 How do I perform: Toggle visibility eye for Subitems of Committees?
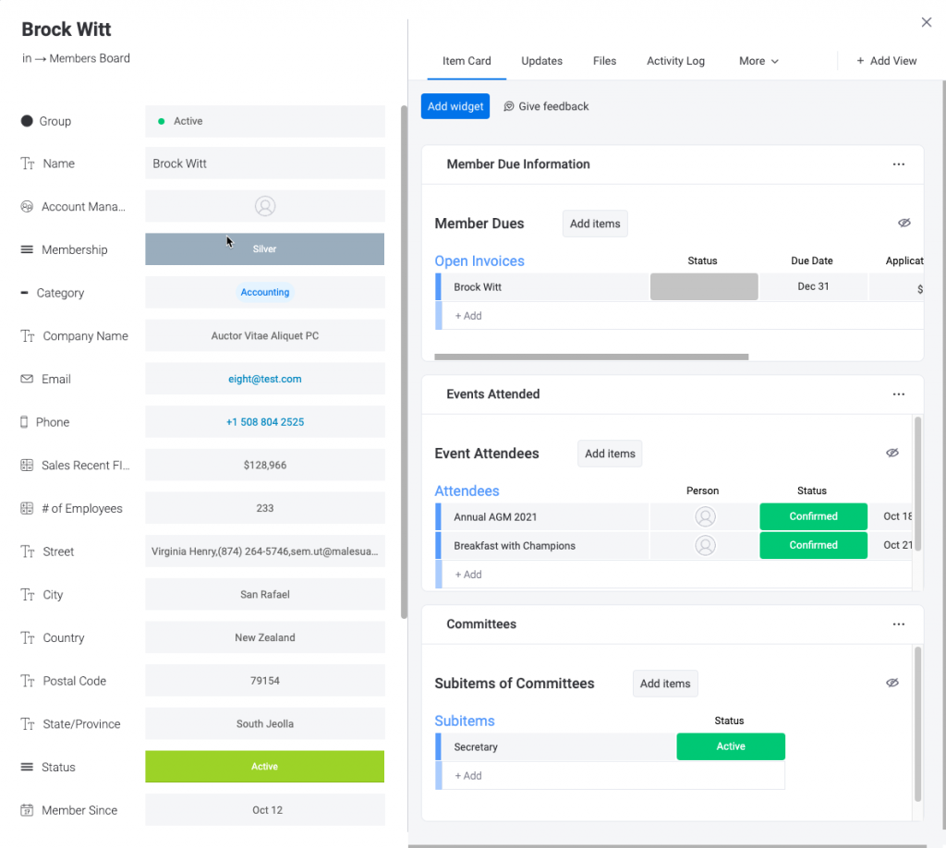[891, 684]
